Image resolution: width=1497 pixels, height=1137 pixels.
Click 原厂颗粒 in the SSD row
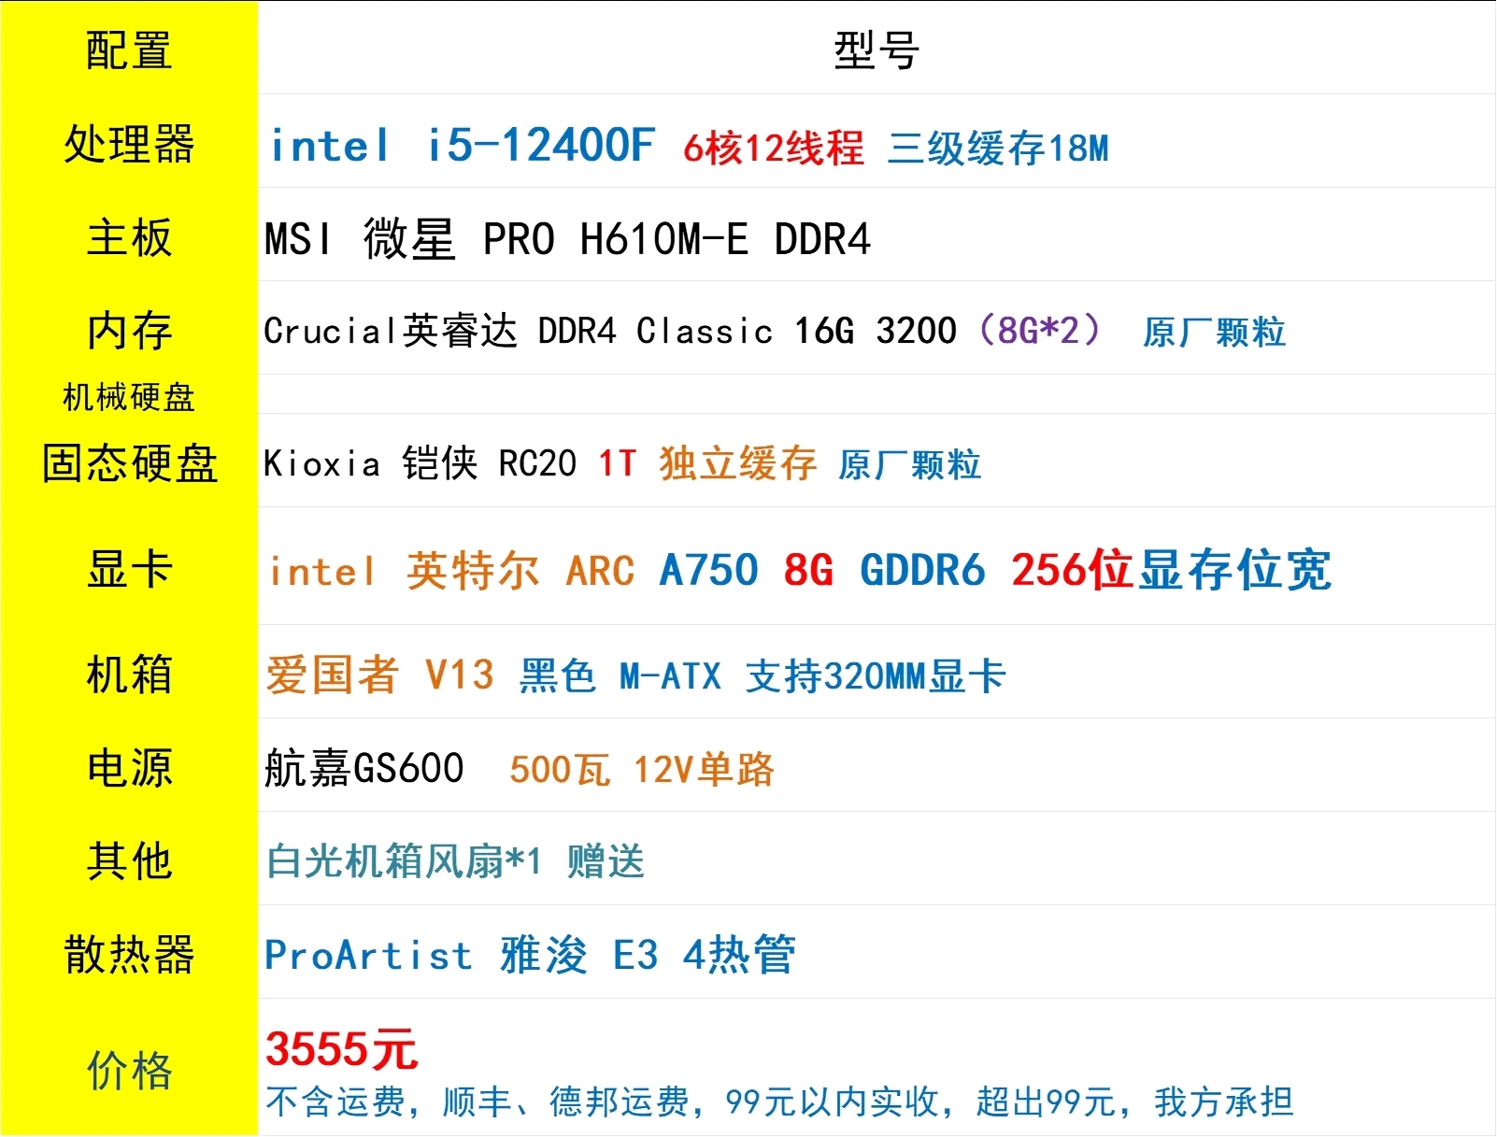[x=909, y=464]
